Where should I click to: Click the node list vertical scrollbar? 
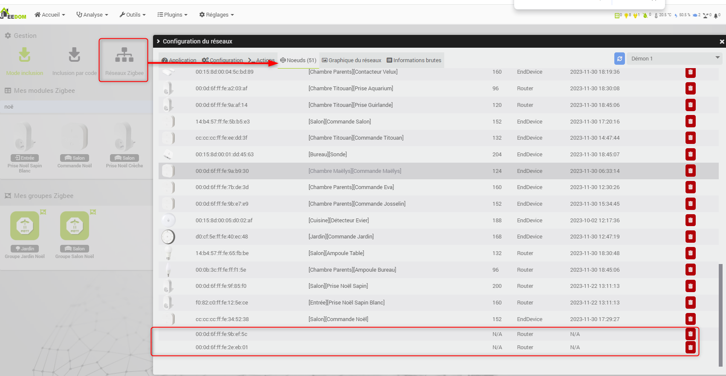tap(720, 314)
